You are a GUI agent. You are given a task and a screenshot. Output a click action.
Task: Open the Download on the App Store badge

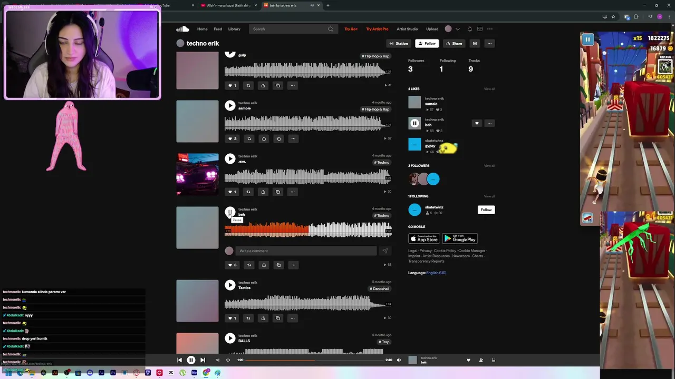coord(424,238)
